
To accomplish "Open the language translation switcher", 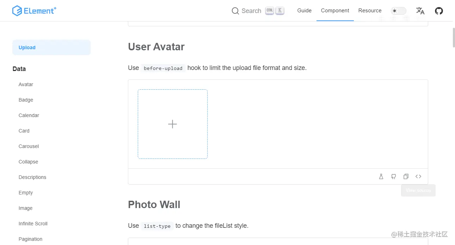I will (x=420, y=11).
